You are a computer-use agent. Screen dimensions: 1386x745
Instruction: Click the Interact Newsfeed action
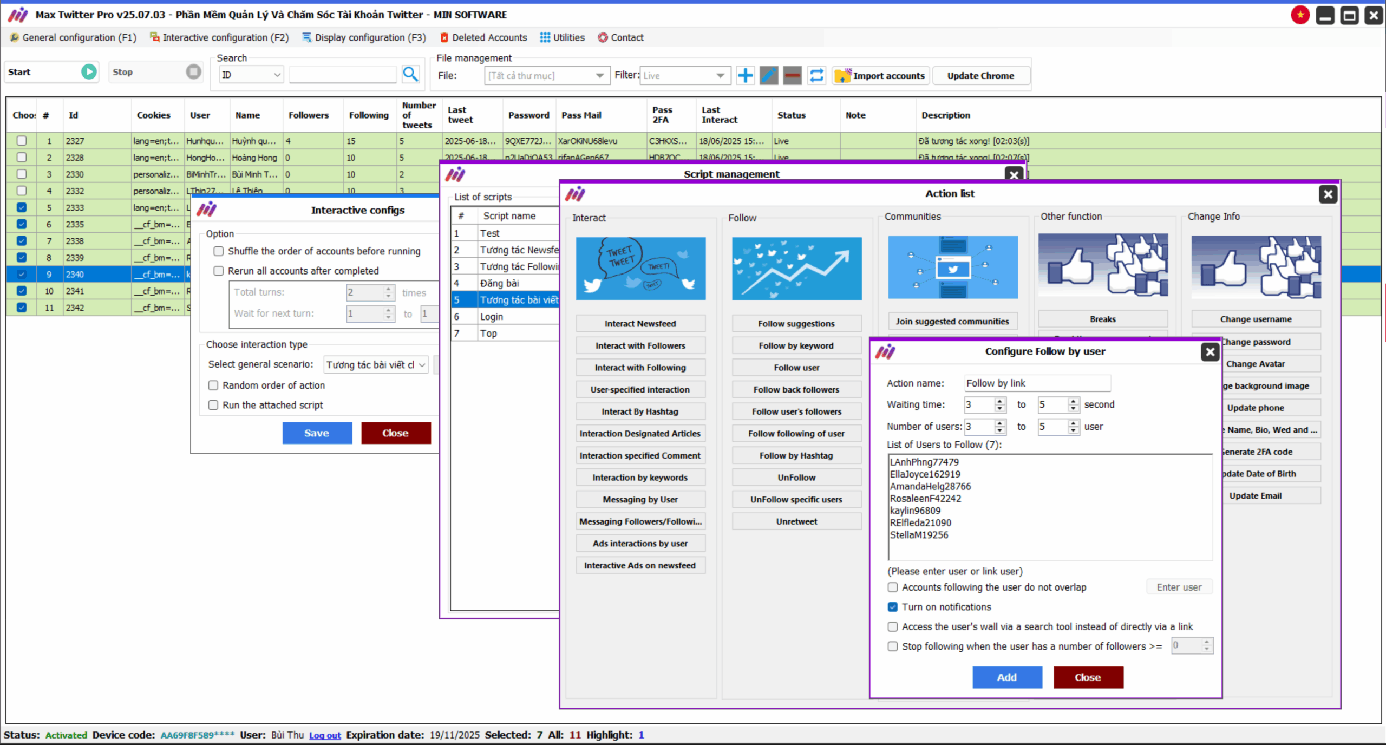coord(640,324)
